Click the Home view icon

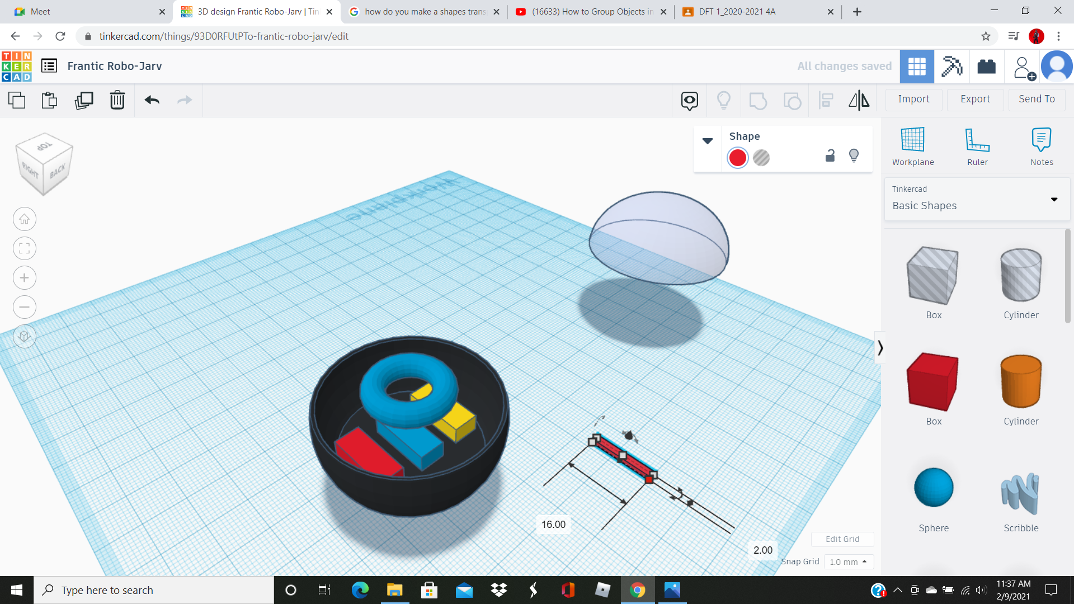[25, 219]
